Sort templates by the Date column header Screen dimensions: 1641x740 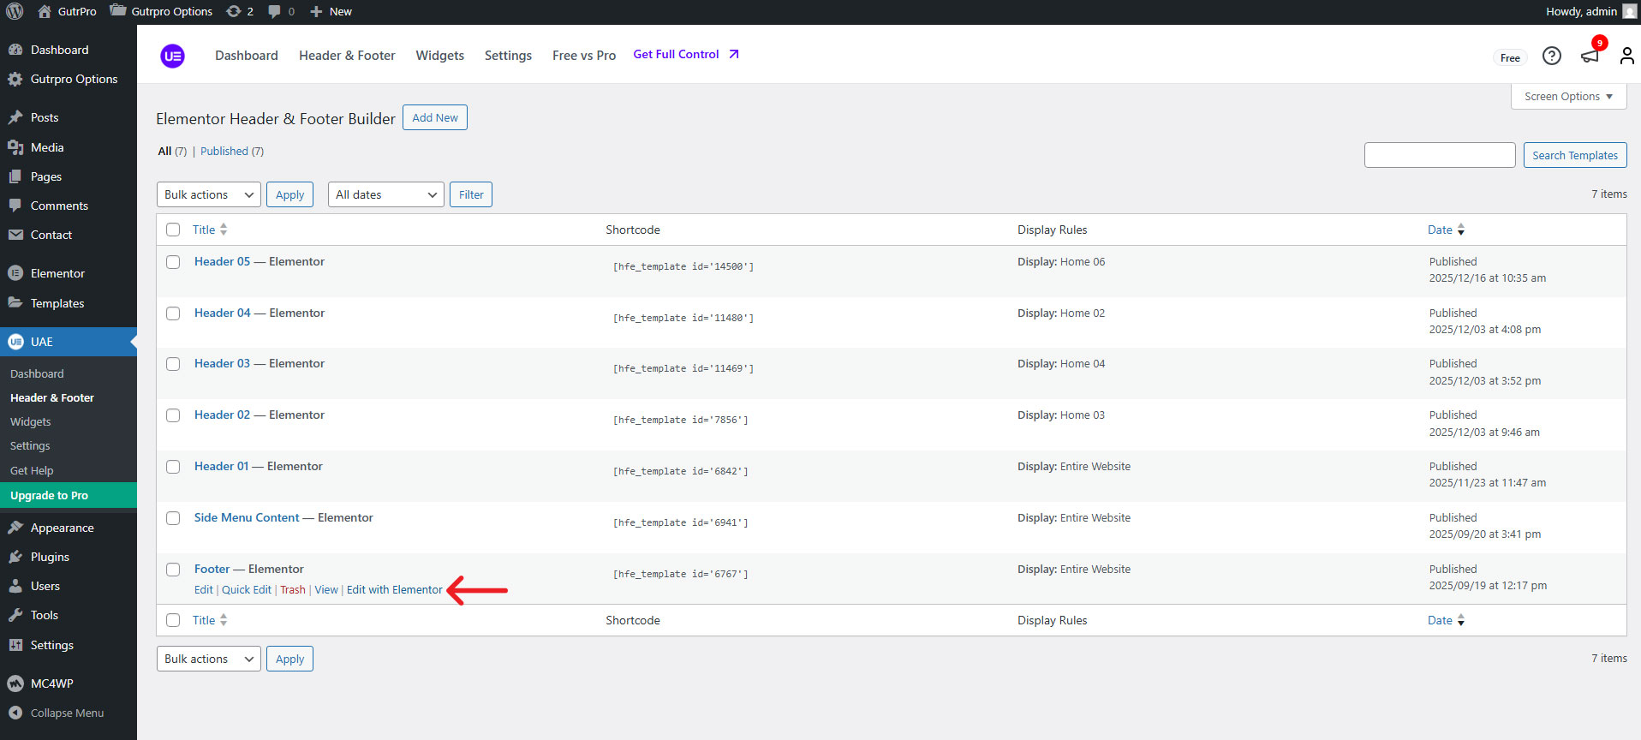[1440, 230]
